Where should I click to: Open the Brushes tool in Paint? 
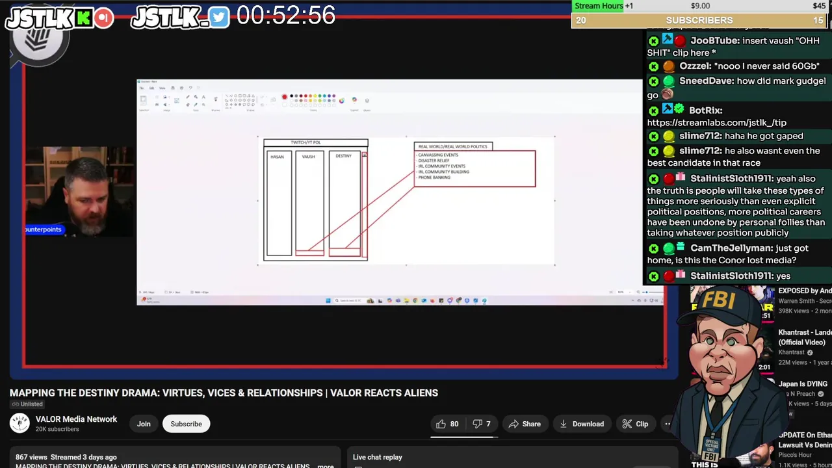pos(216,99)
